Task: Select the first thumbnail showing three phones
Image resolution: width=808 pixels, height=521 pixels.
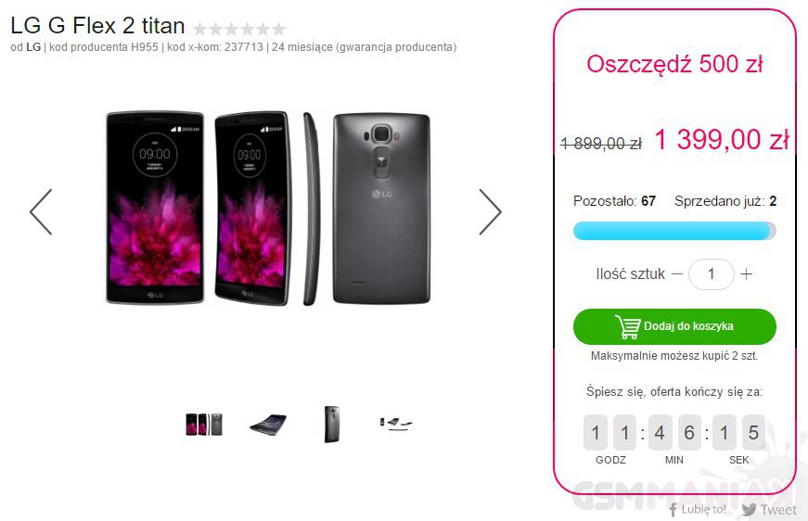Action: coord(204,425)
